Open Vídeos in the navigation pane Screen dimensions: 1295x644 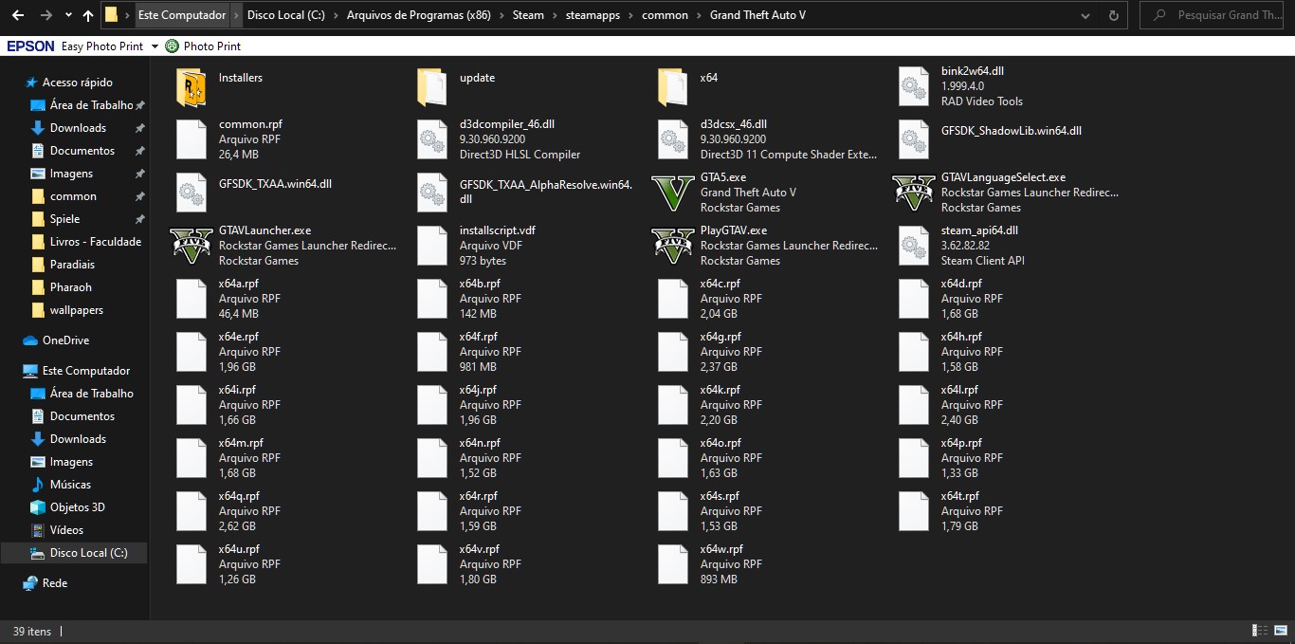tap(66, 530)
